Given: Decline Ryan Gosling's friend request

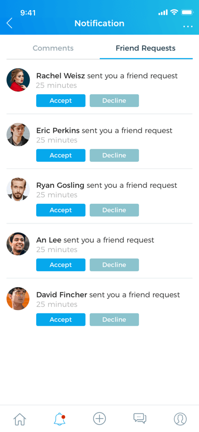Looking at the screenshot, I should [x=114, y=210].
